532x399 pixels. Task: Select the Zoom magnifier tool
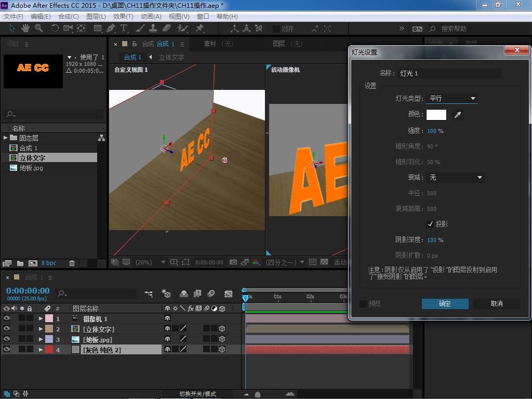click(38, 29)
